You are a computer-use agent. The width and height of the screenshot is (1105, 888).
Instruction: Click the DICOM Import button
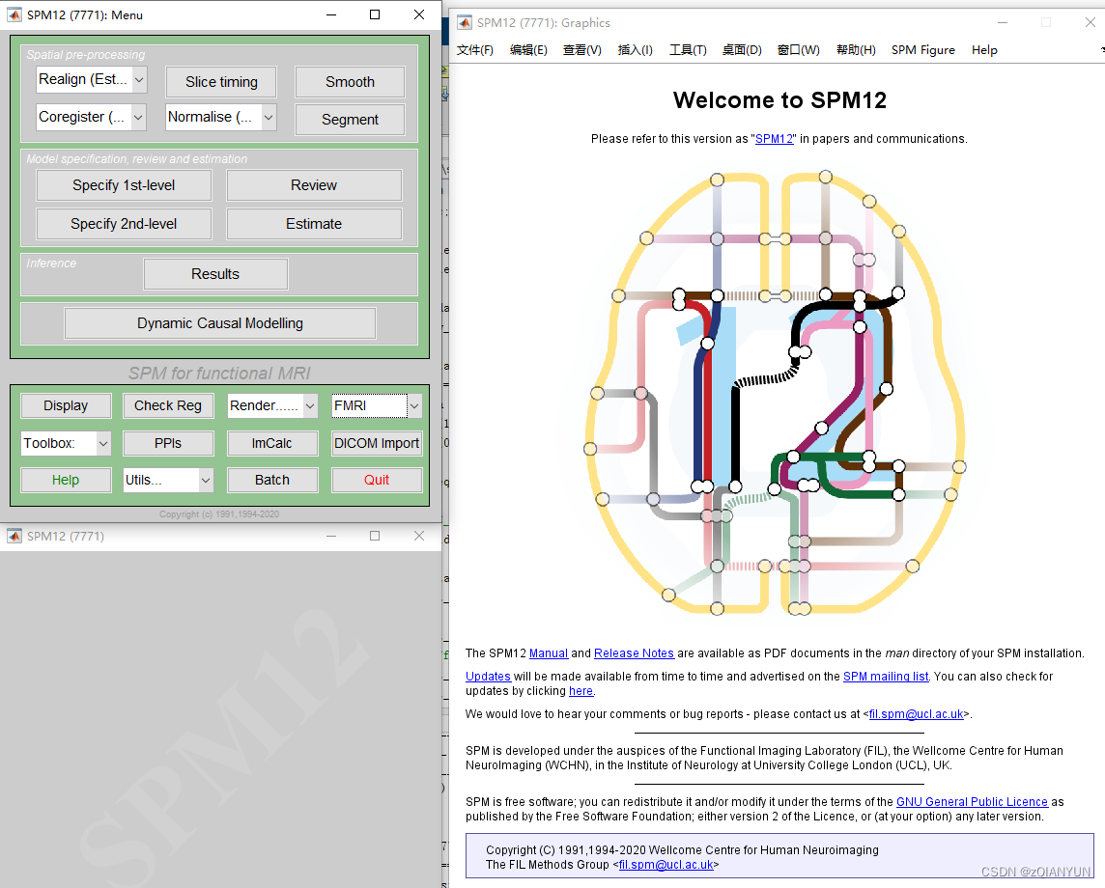[377, 443]
